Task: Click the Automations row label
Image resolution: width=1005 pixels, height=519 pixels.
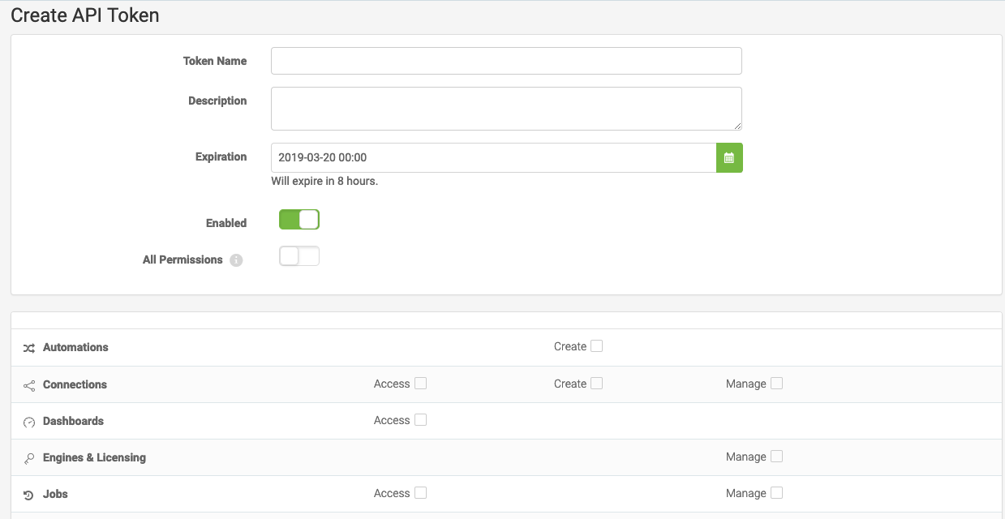Action: tap(75, 347)
